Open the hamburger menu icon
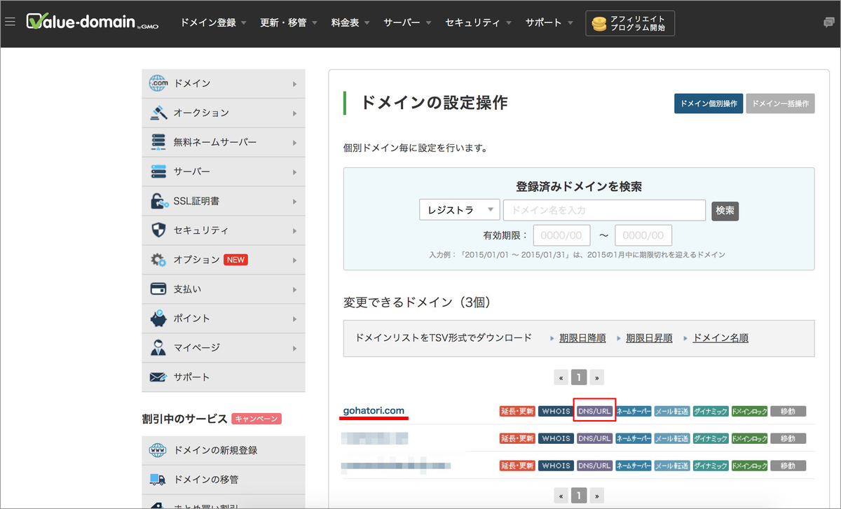This screenshot has height=509, width=841. pos(10,22)
